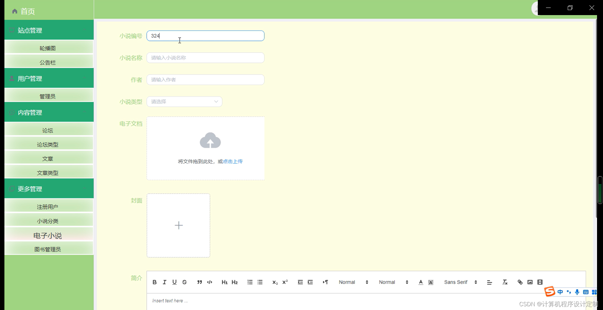Focus the 小说编号 input field
603x310 pixels.
[205, 36]
